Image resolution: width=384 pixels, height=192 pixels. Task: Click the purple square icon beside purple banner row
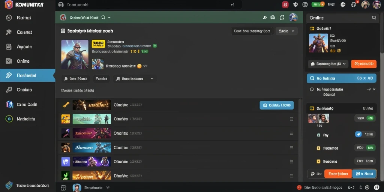pyautogui.click(x=66, y=162)
